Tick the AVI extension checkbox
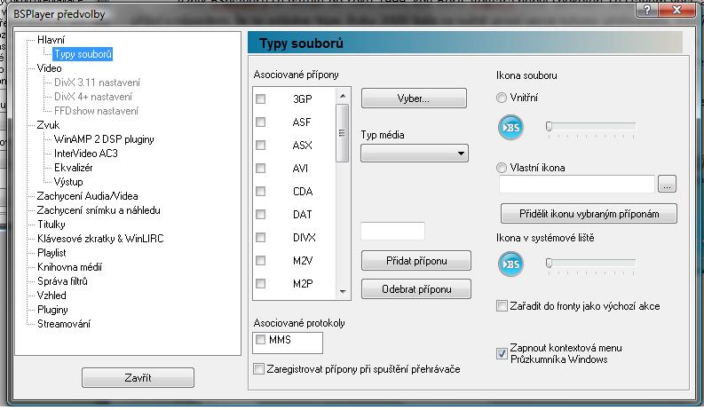Screen dimensions: 704x410 (260, 169)
